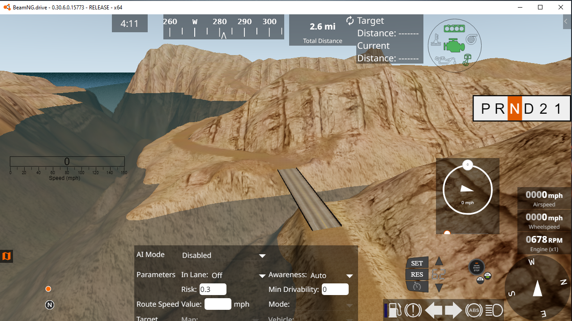Click the SET cruise control button
The image size is (572, 321).
point(417,263)
